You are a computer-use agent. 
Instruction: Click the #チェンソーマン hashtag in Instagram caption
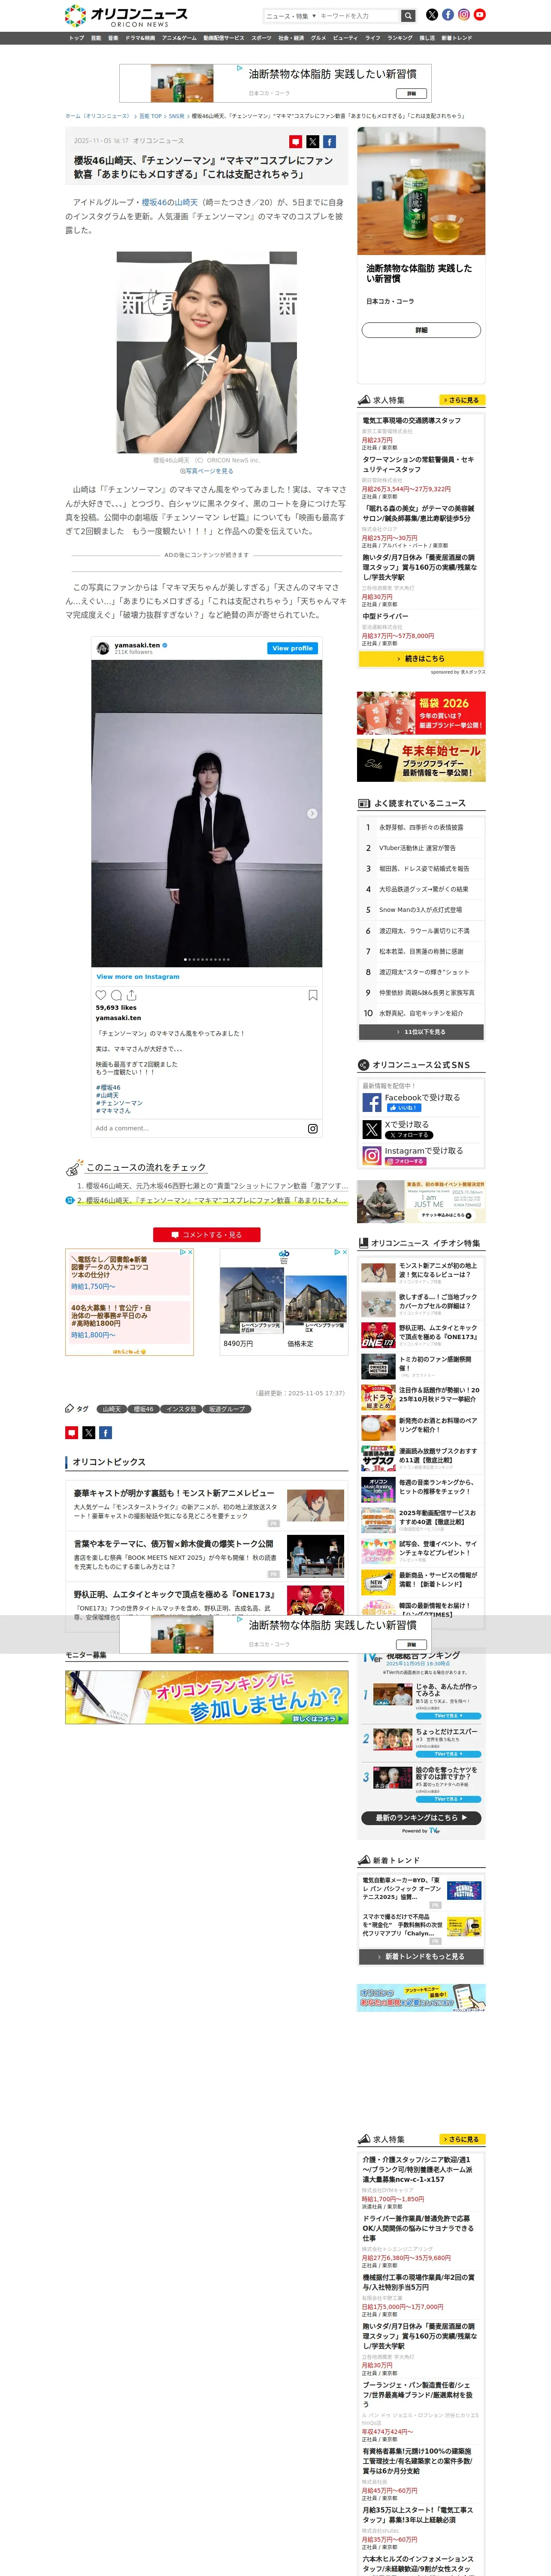coord(119,1103)
